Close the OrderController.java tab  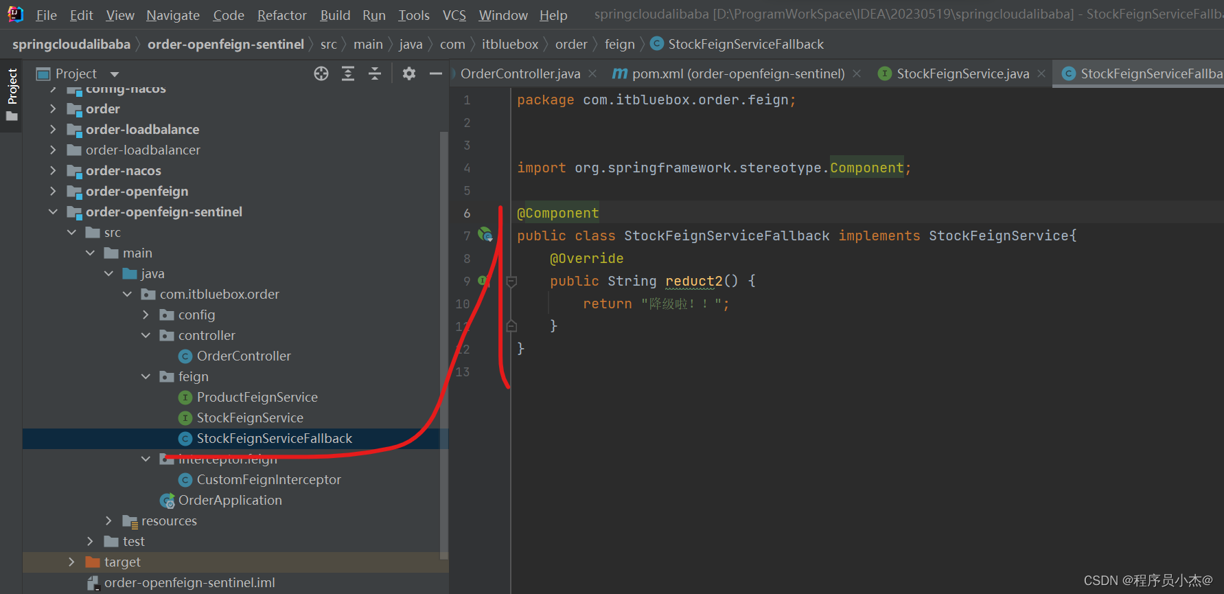(x=592, y=73)
